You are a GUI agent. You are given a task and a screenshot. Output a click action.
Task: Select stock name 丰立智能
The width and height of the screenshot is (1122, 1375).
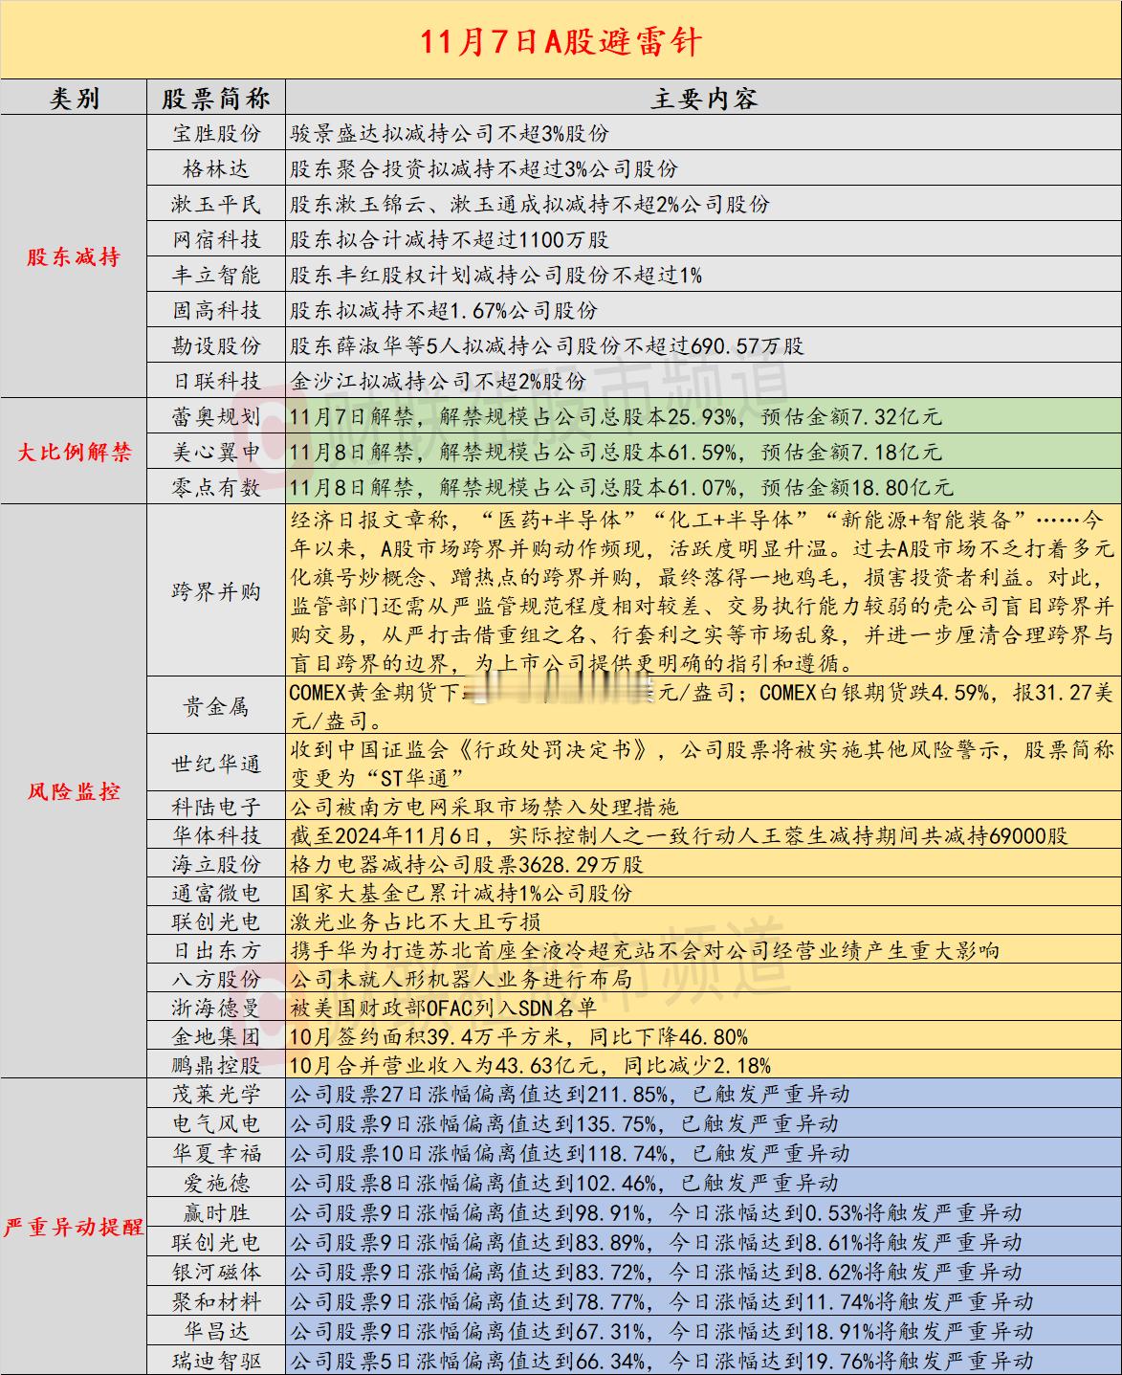(x=216, y=275)
